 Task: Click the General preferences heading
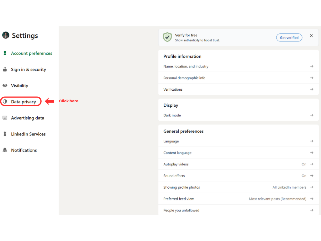point(183,131)
